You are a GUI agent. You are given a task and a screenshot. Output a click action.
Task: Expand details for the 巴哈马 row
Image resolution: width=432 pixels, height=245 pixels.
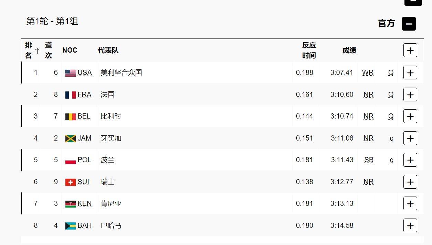pyautogui.click(x=410, y=225)
